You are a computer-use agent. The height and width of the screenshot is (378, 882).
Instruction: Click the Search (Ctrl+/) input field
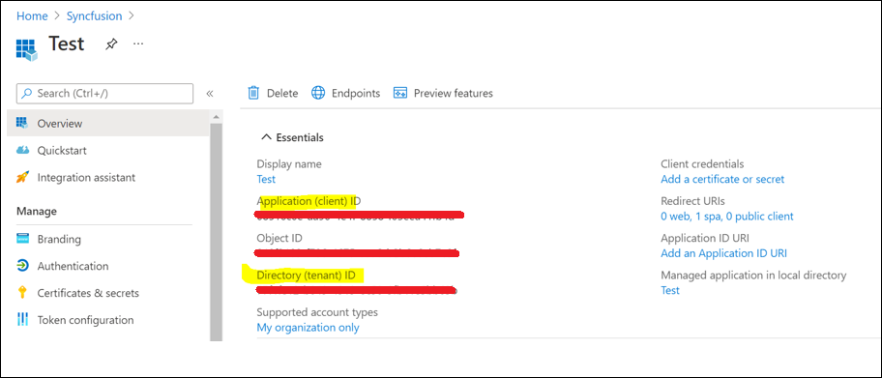coord(104,94)
